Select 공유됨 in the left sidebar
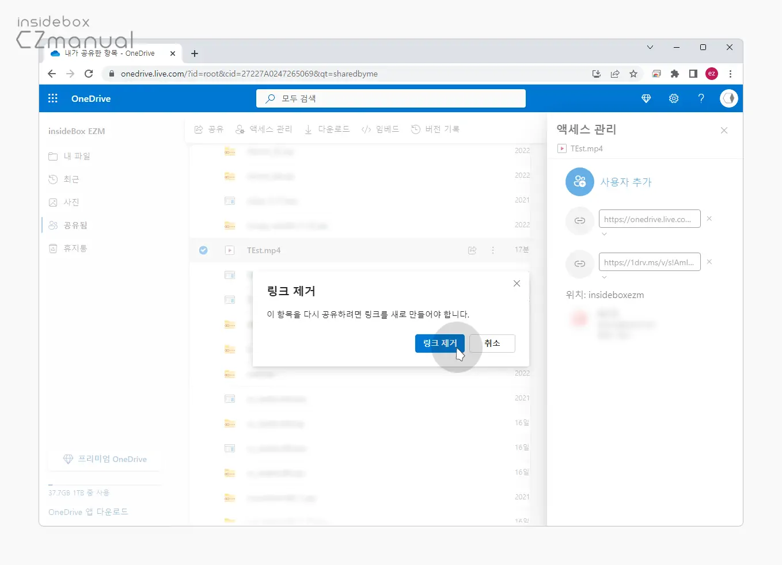This screenshot has height=565, width=782. click(x=75, y=226)
